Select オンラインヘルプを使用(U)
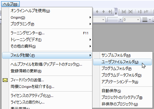154x109 pixels. pyautogui.click(x=47, y=11)
